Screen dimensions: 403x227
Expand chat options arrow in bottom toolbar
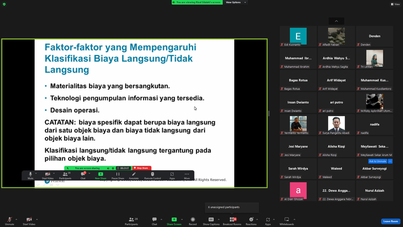161,219
